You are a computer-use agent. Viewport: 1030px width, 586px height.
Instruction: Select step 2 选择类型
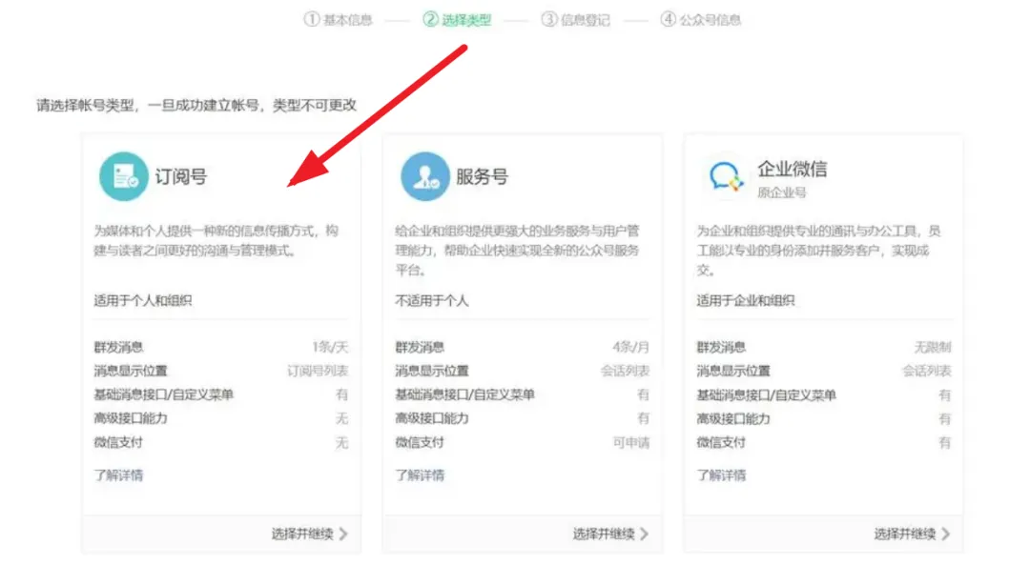(x=457, y=20)
